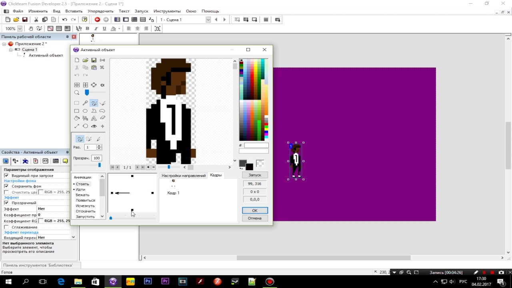This screenshot has width=512, height=288.
Task: Select the Eraser tool
Action: 102,118
